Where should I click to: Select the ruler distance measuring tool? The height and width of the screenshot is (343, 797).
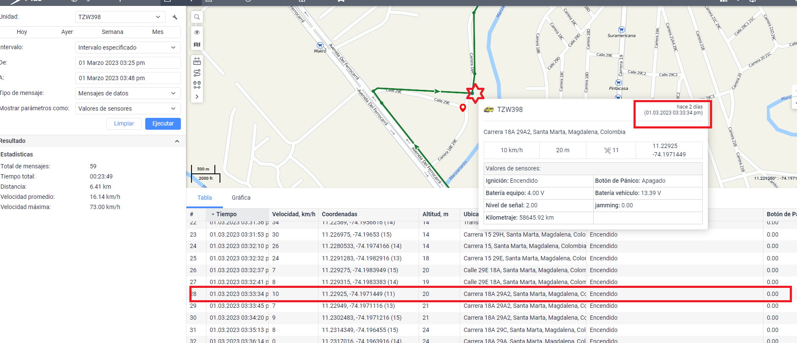(x=197, y=61)
